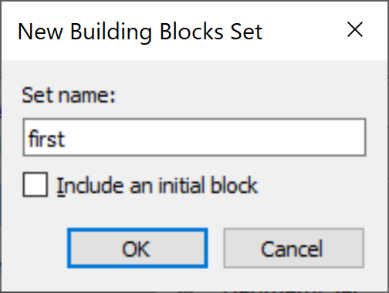The width and height of the screenshot is (389, 293).
Task: Toggle initial block inclusion option
Action: coord(36,184)
